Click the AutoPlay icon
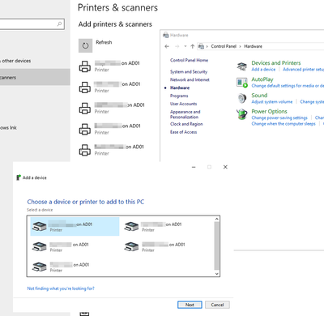The image size is (324, 316). click(x=242, y=82)
